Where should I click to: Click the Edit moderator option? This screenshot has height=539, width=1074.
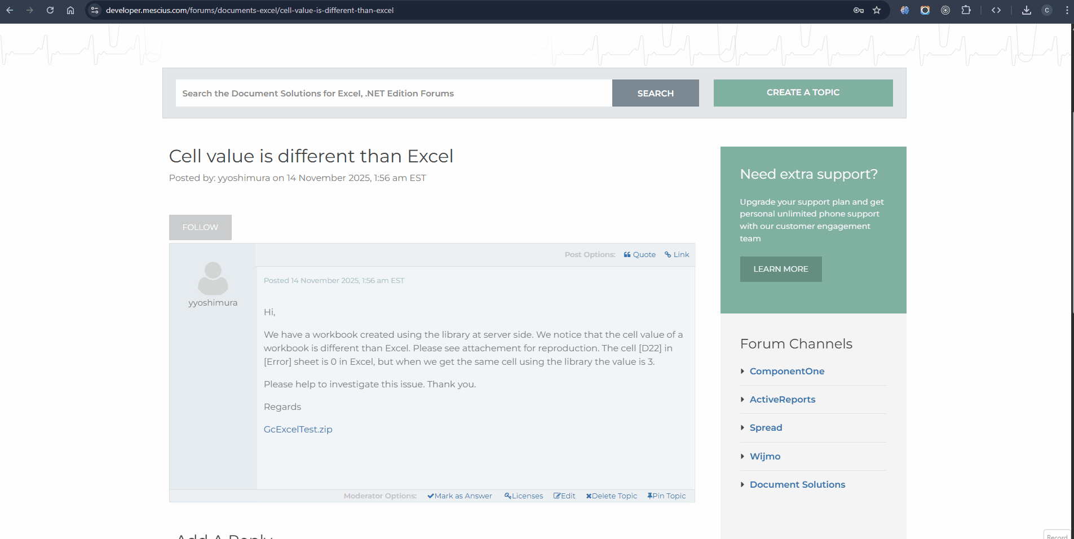pyautogui.click(x=565, y=496)
